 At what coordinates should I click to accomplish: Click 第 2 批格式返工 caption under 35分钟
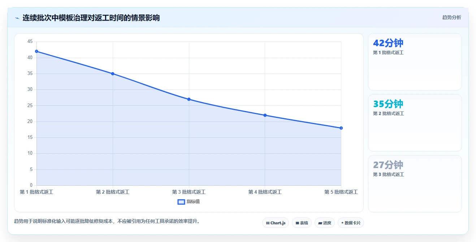click(x=388, y=114)
